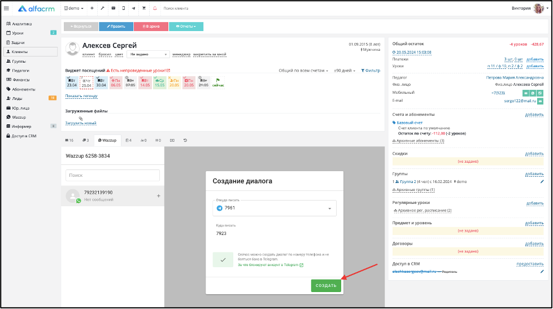Click the Wazzup chat search field
Viewport: 553px width, 309px height.
click(112, 176)
